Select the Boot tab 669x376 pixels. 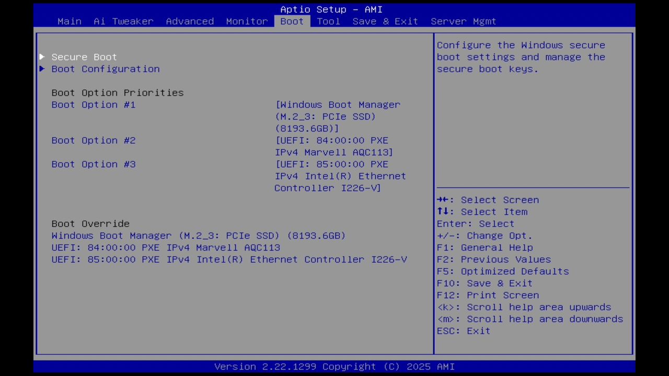click(x=291, y=21)
